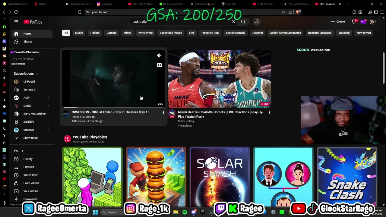Open the Mitch Kofsky channel link

pos(186,121)
